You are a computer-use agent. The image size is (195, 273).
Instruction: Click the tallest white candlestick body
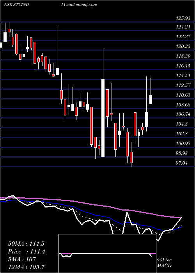tap(103, 118)
